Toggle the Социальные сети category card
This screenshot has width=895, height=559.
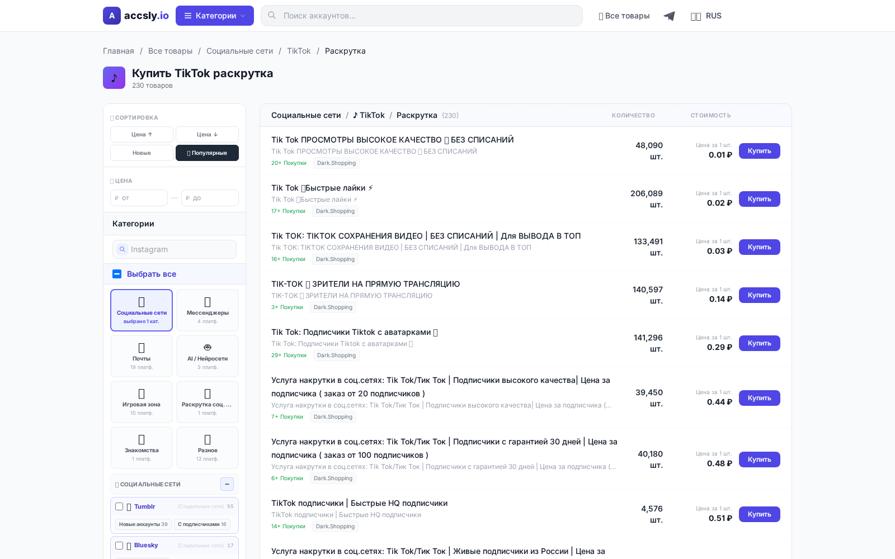click(142, 310)
